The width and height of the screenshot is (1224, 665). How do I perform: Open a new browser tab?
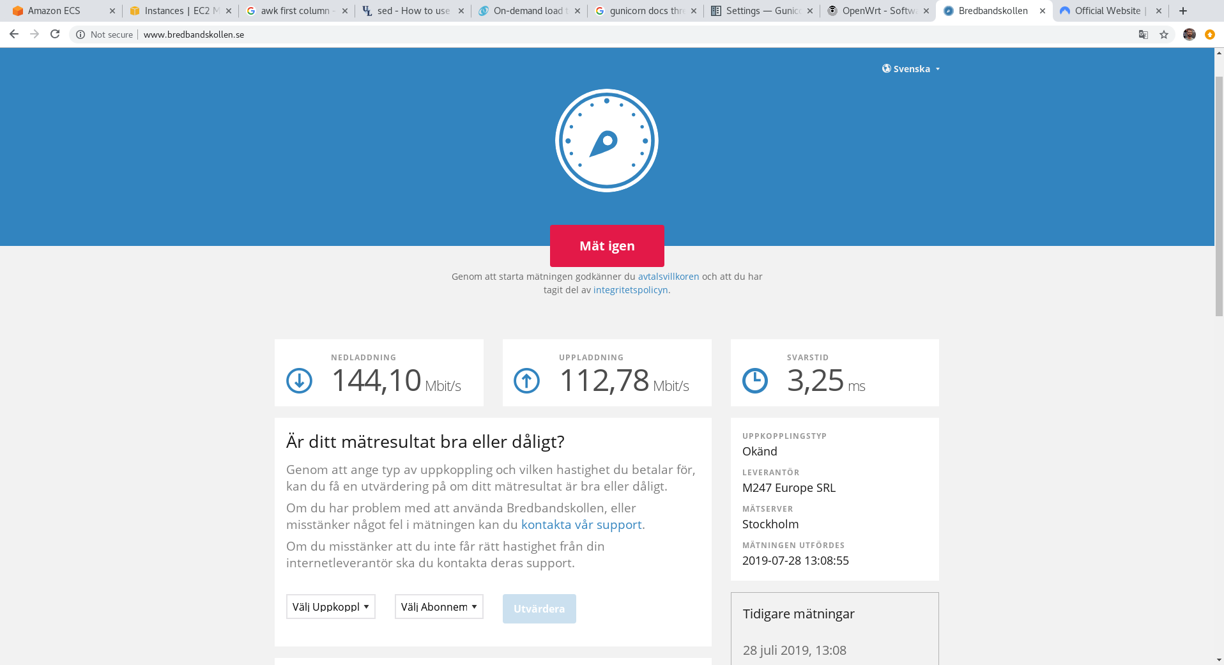[x=1183, y=11]
